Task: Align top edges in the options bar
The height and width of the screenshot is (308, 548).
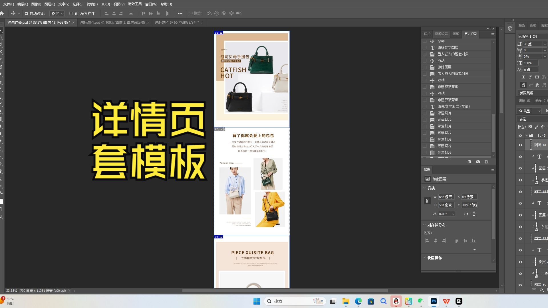Action: point(143,13)
